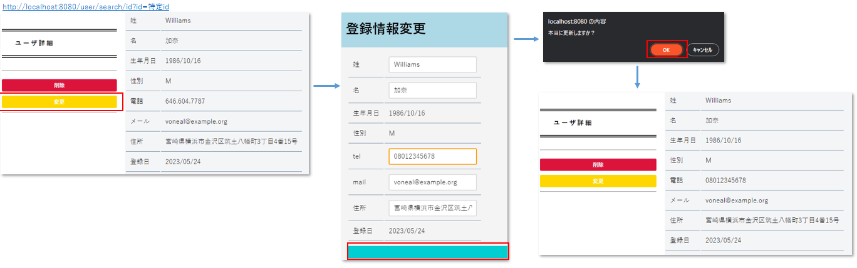Focus the 住所 input in the edit form
Image resolution: width=857 pixels, height=268 pixels.
point(432,208)
